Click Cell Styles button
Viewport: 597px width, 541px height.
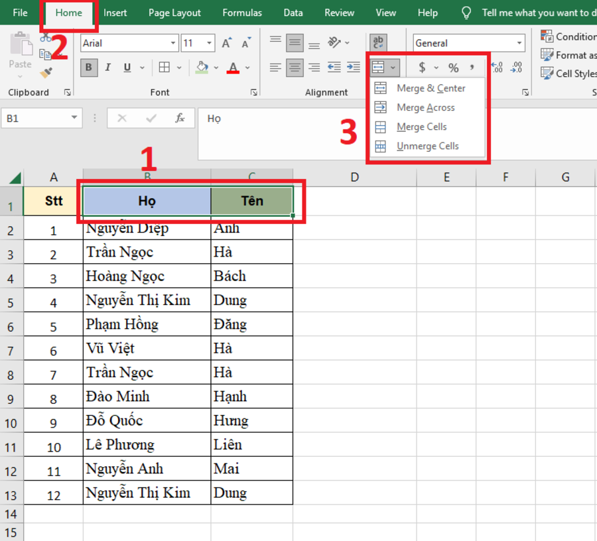tap(569, 74)
